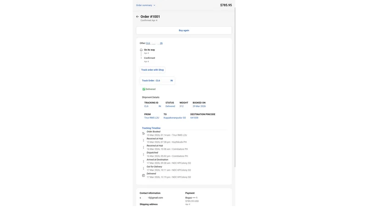
Task: Select the Tracking ID value CL6…IN
Action: 153,106
